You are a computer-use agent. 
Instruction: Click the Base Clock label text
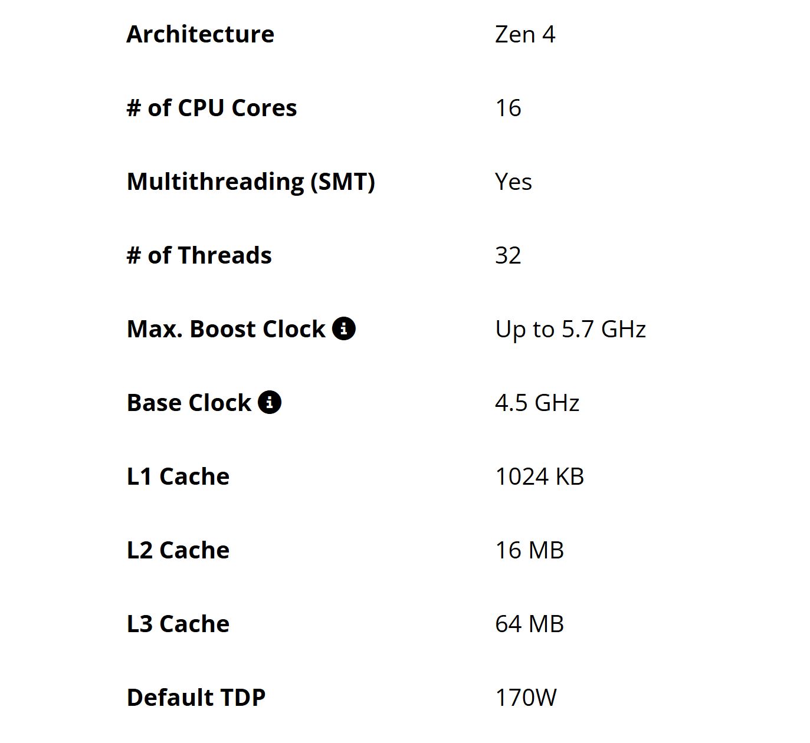(189, 403)
